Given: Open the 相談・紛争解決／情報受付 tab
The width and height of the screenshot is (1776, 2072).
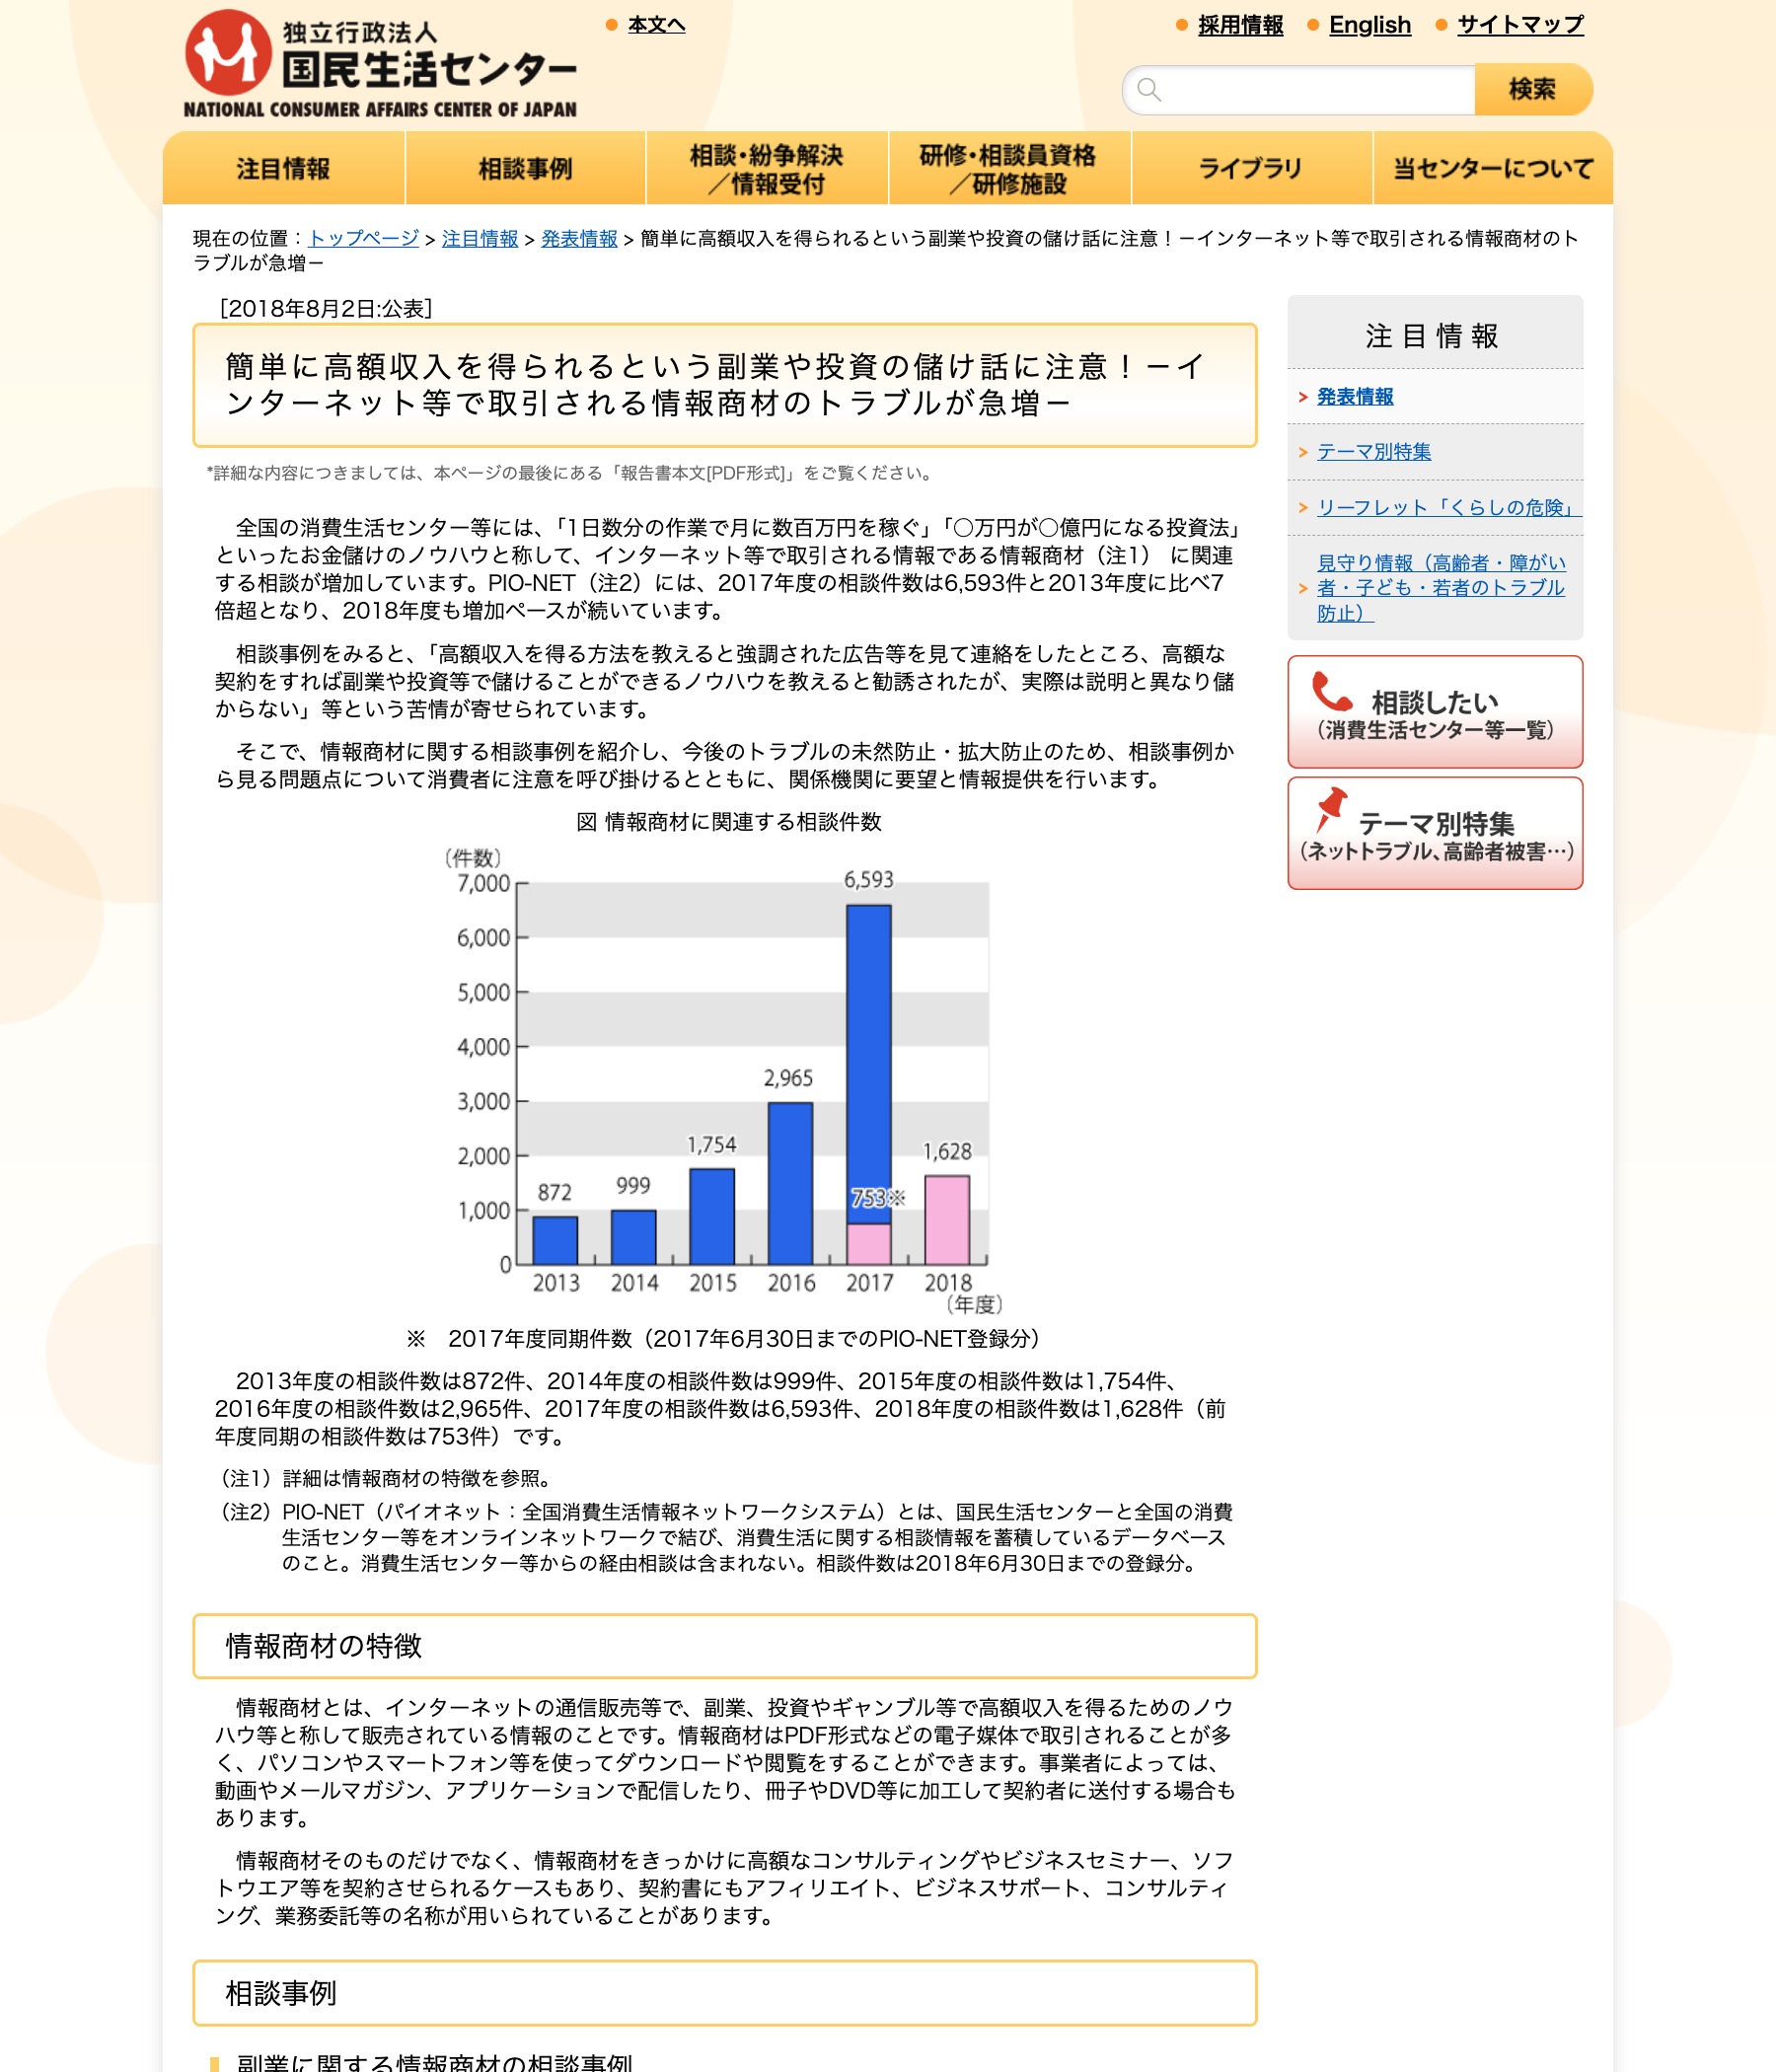Looking at the screenshot, I should (767, 169).
